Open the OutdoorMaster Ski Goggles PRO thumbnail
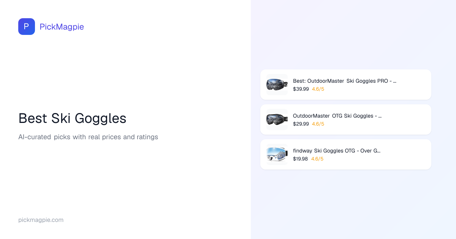 277,85
